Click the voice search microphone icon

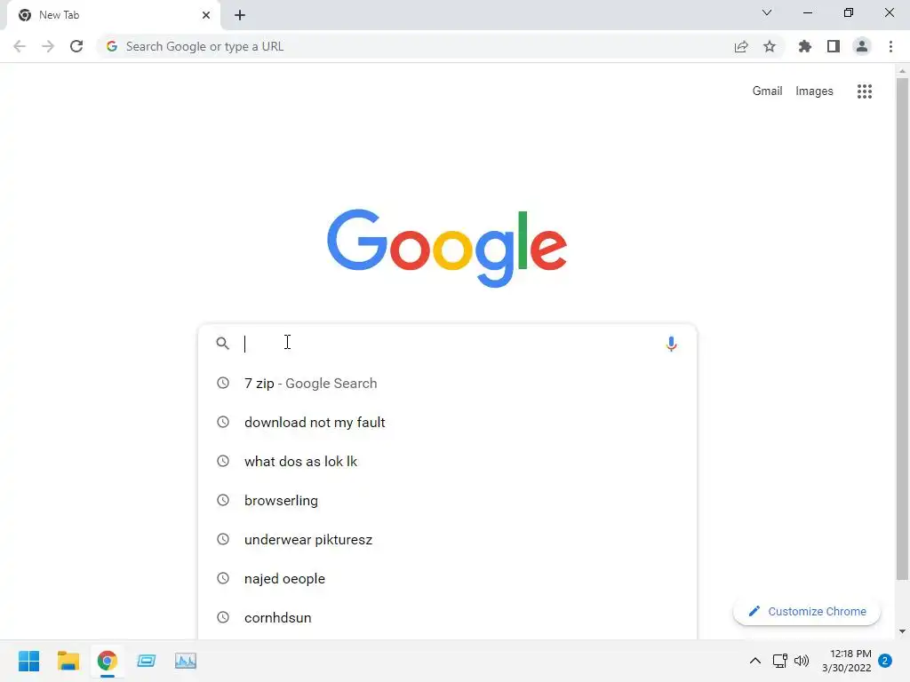(x=671, y=344)
